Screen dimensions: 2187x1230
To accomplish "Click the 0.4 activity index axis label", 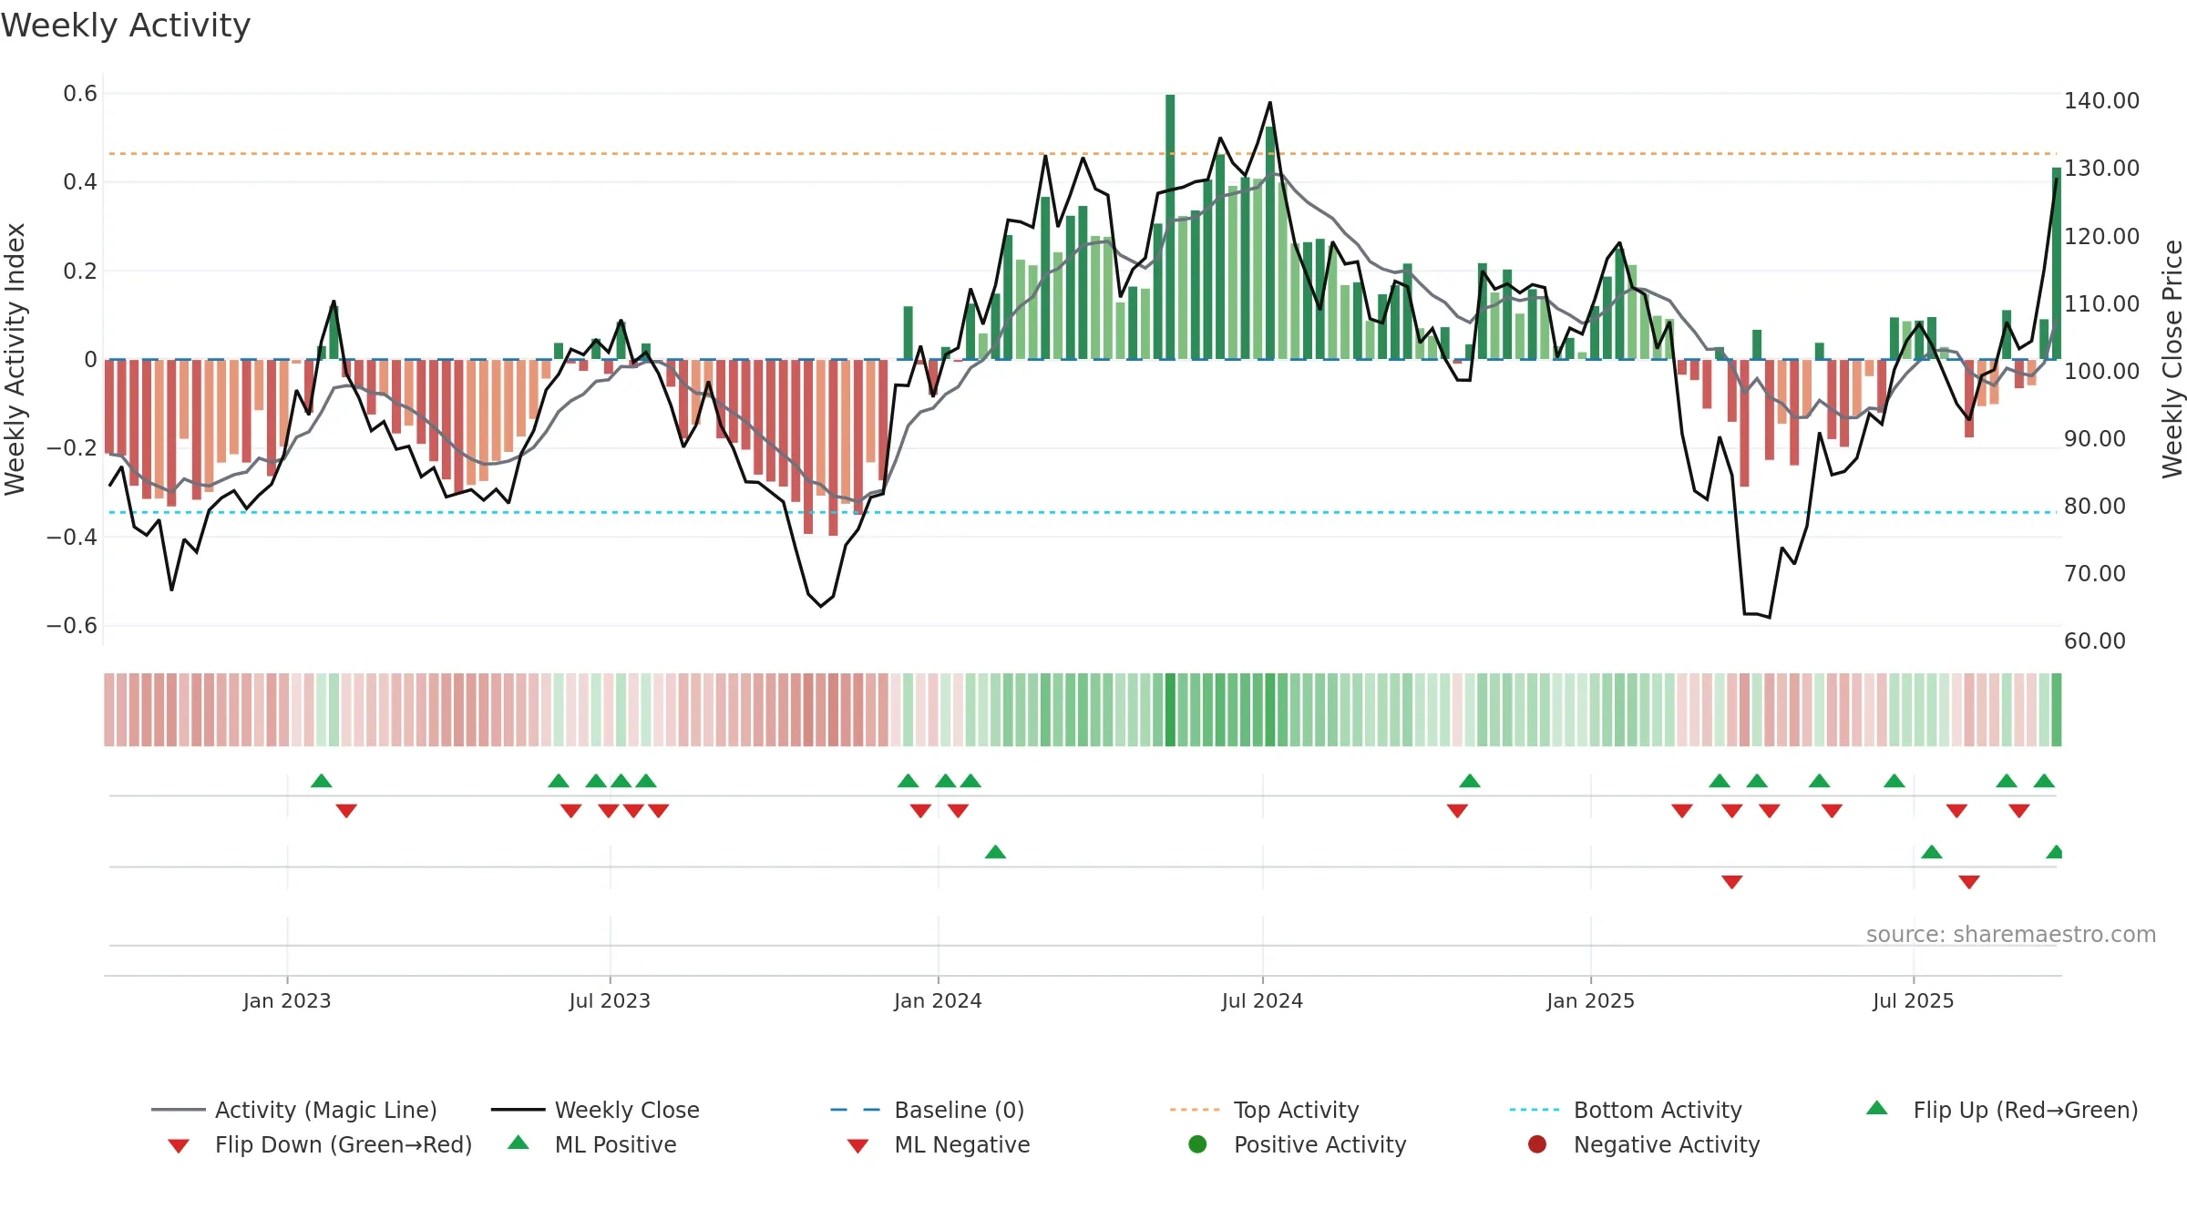I will coord(80,182).
